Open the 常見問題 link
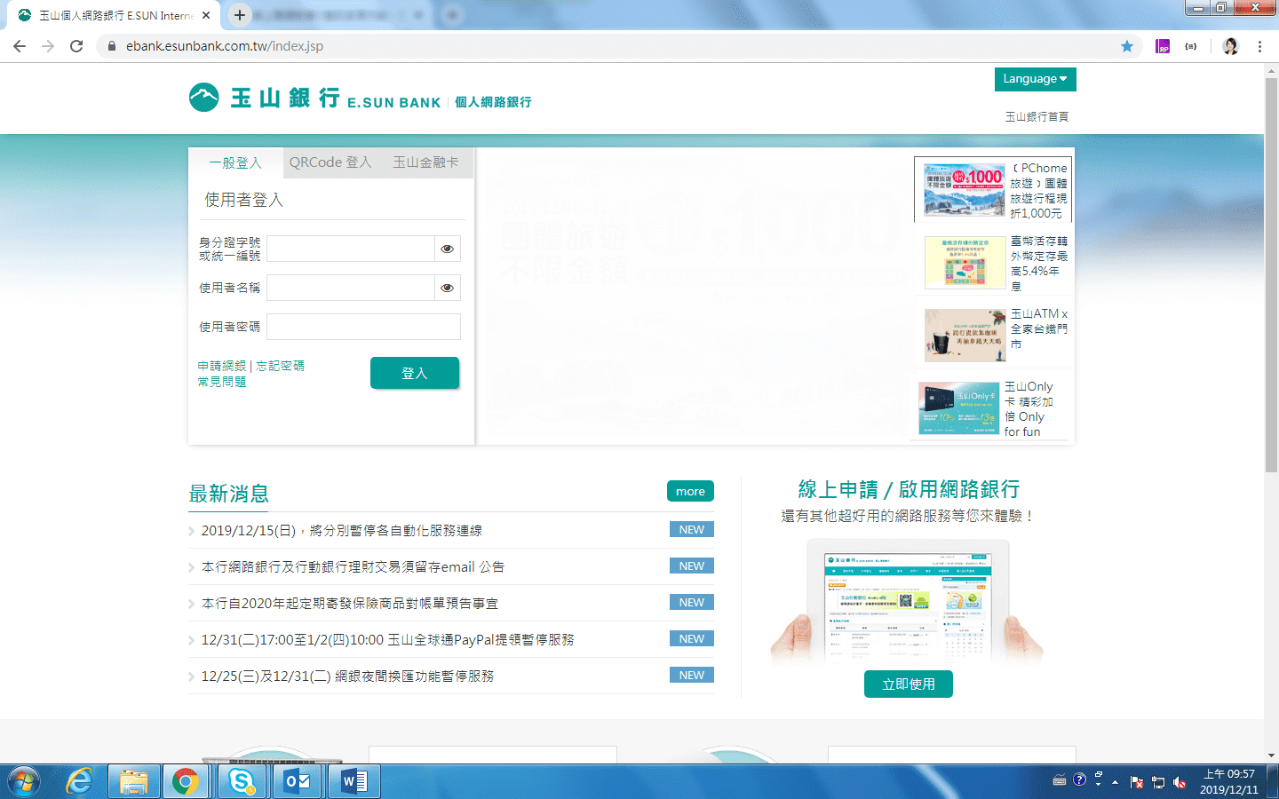The height and width of the screenshot is (799, 1279). (x=222, y=382)
